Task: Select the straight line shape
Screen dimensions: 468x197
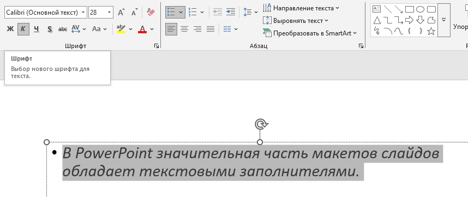Action: tap(387, 9)
